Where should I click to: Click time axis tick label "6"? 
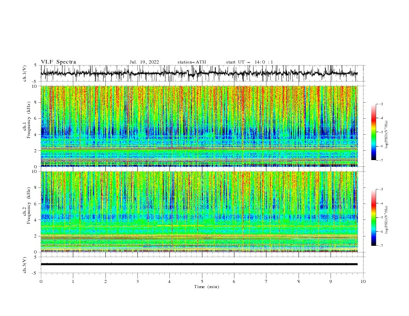(x=234, y=281)
